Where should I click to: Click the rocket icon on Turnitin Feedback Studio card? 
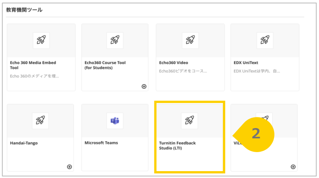189,120
